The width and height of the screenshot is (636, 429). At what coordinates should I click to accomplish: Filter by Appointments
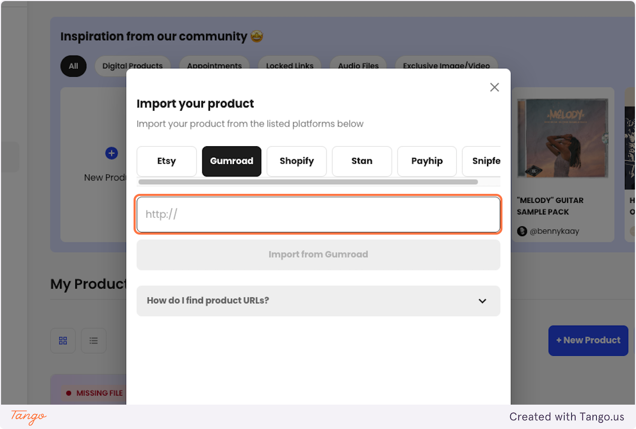214,66
